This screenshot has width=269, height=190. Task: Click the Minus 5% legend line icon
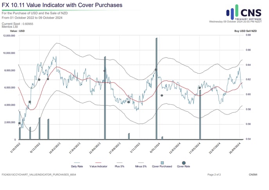141,162
